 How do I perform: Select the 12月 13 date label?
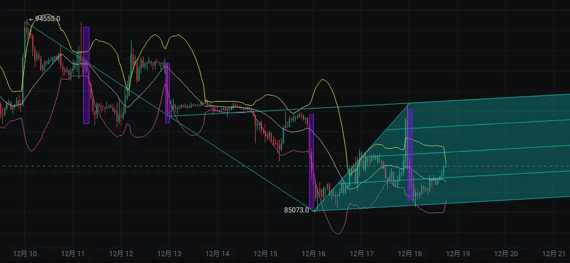pyautogui.click(x=169, y=253)
